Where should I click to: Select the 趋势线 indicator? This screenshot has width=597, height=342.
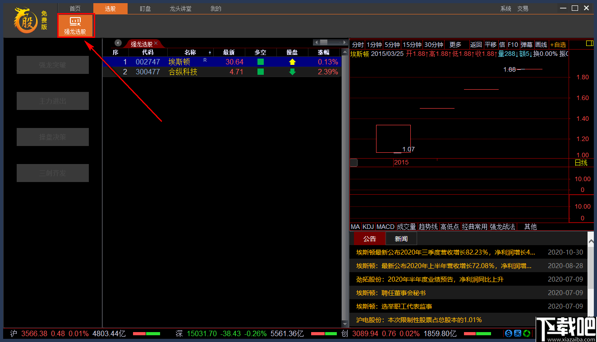coord(428,227)
